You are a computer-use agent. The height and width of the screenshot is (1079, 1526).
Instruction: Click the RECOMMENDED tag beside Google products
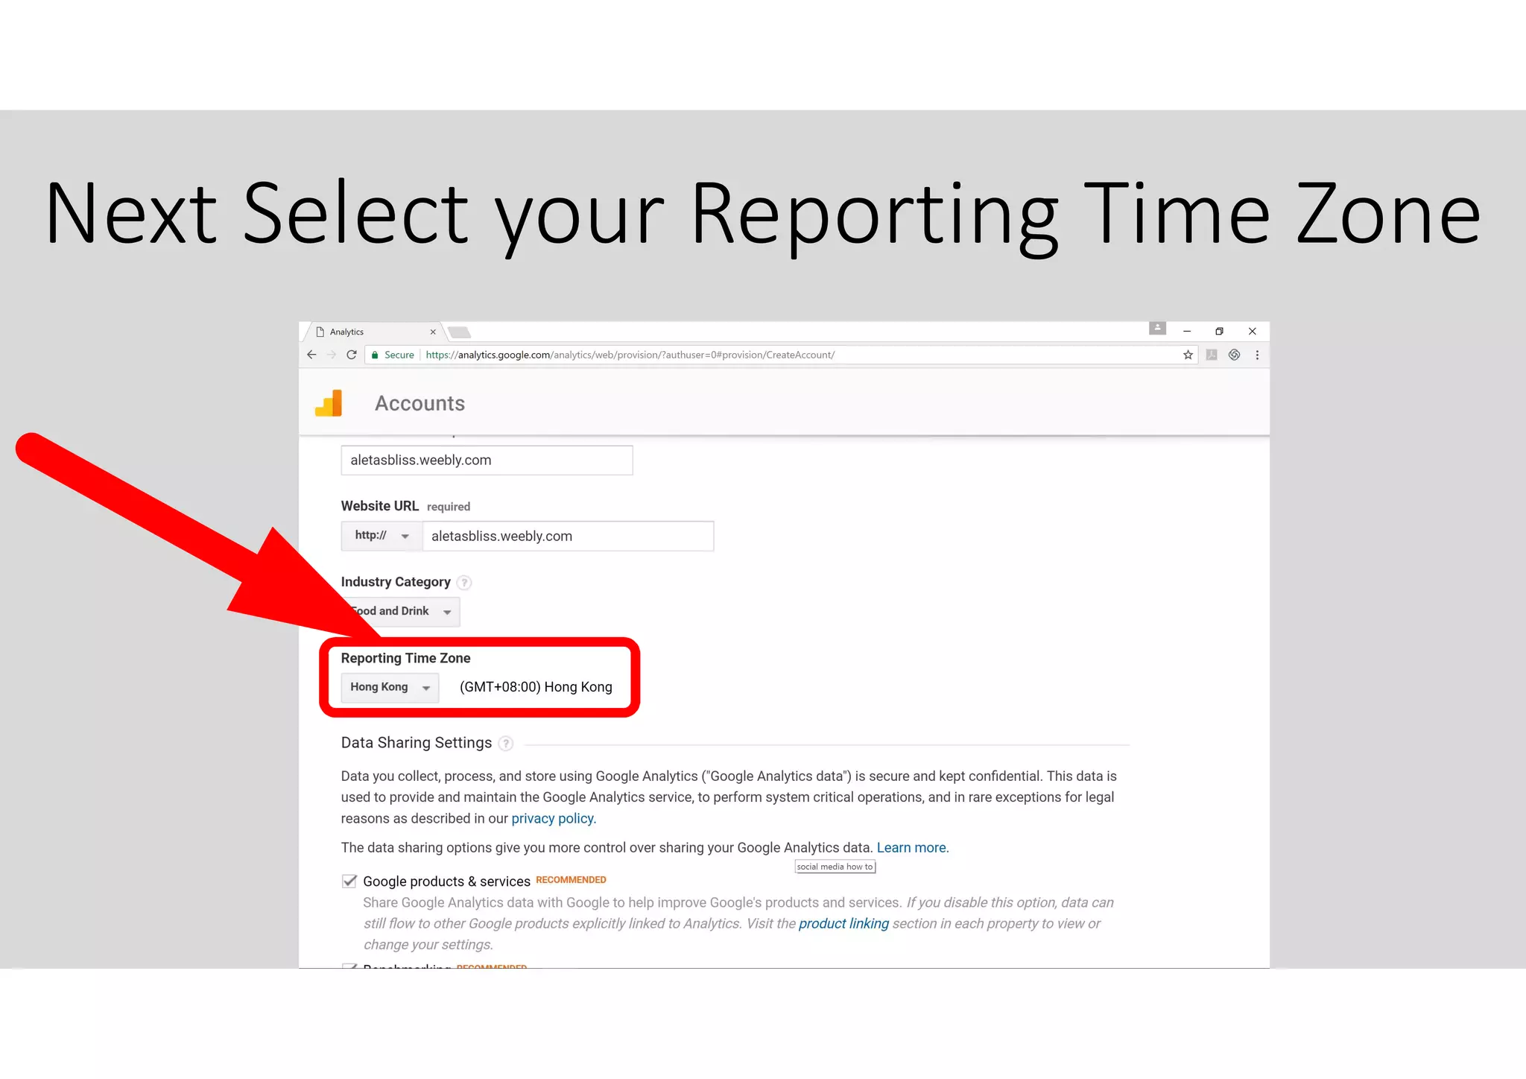coord(571,880)
